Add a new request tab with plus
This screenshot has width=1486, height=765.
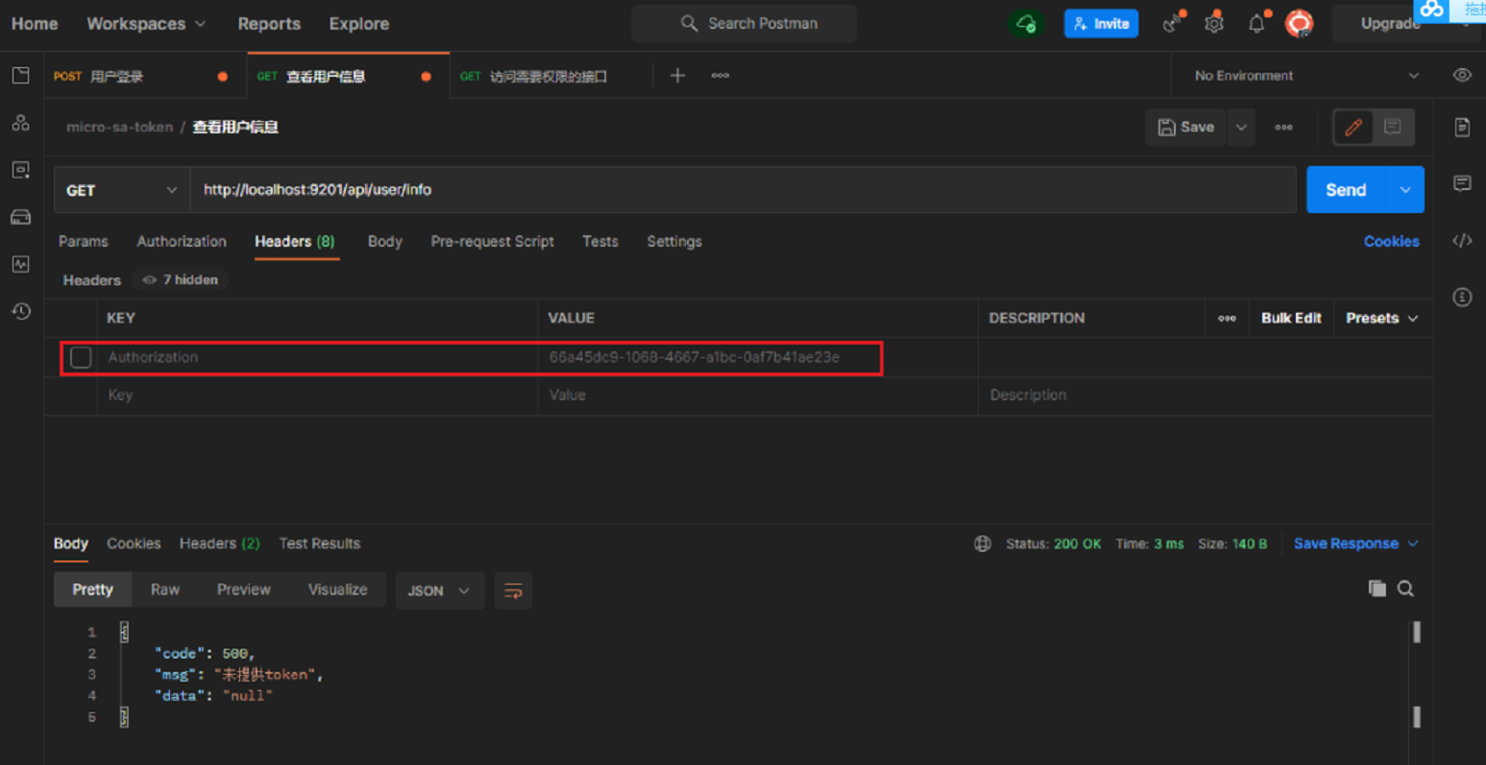(x=677, y=75)
